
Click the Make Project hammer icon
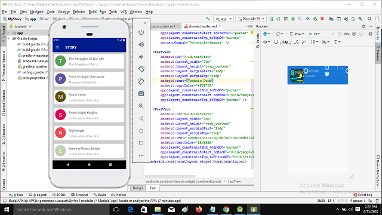coord(208,19)
